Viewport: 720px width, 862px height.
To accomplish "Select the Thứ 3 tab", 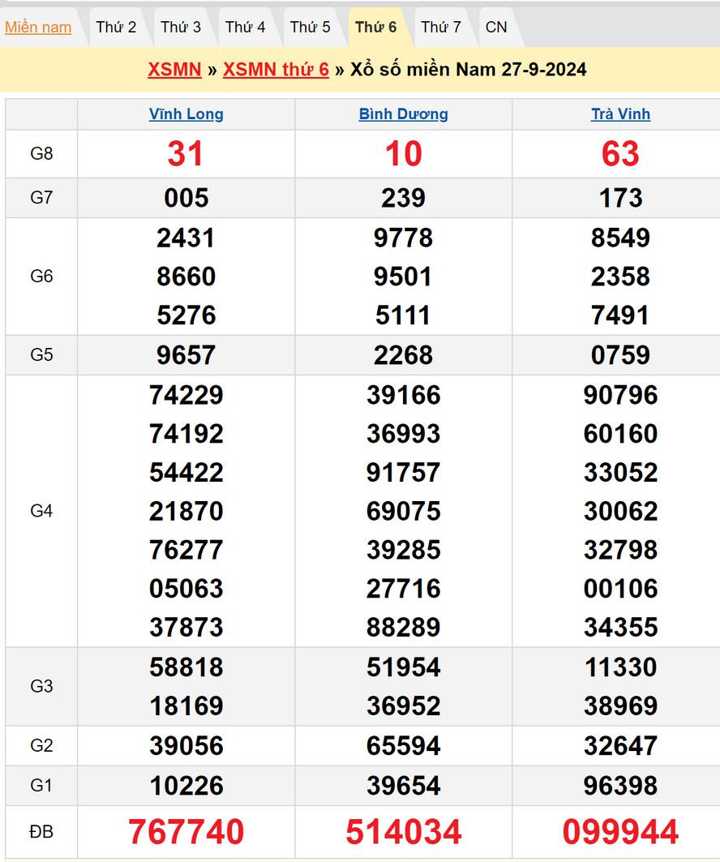I will coord(181,28).
